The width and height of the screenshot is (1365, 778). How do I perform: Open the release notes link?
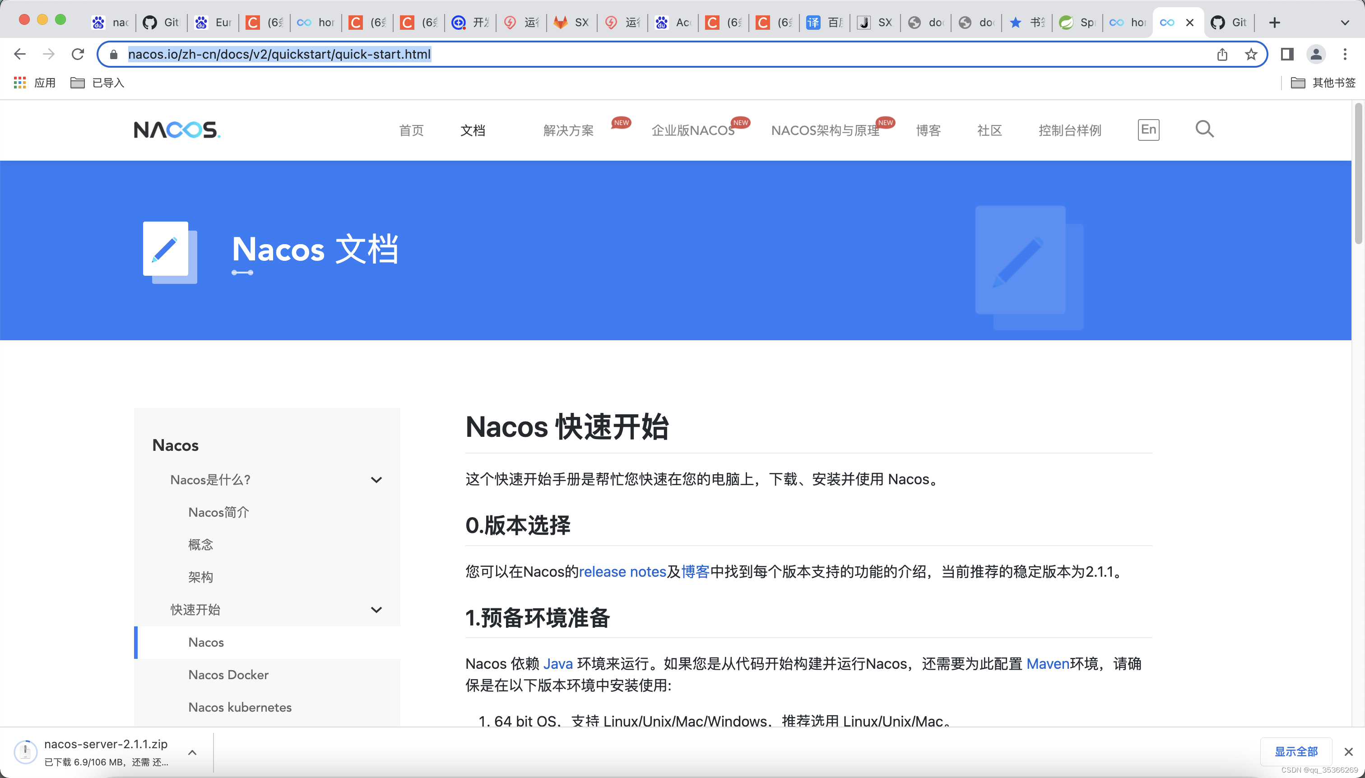pos(622,572)
